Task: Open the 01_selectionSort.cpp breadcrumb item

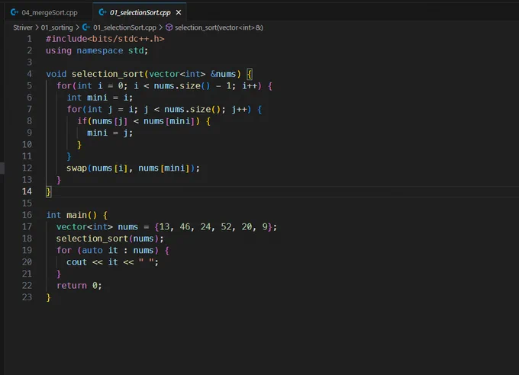Action: click(124, 27)
